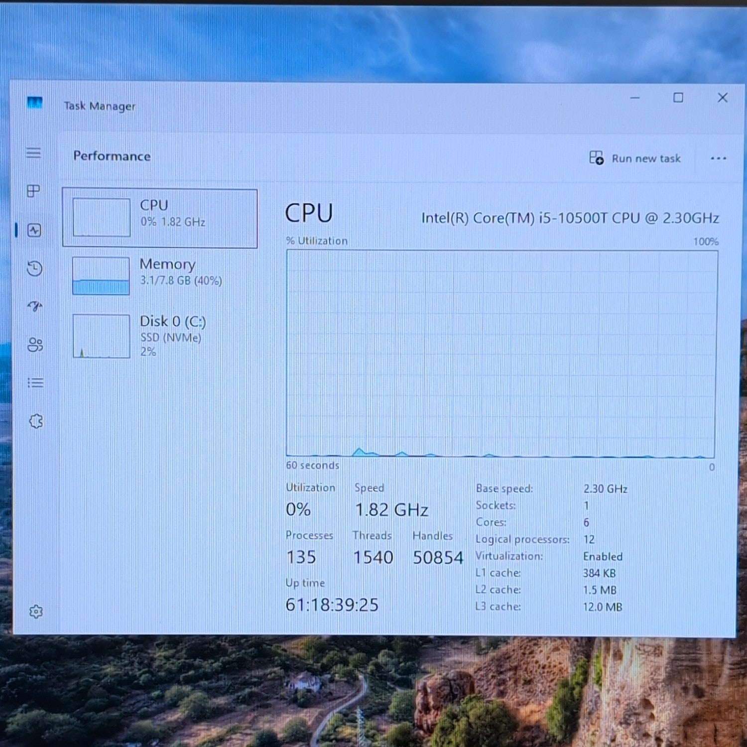Click the "Performance" page heading
The width and height of the screenshot is (747, 747).
point(112,156)
